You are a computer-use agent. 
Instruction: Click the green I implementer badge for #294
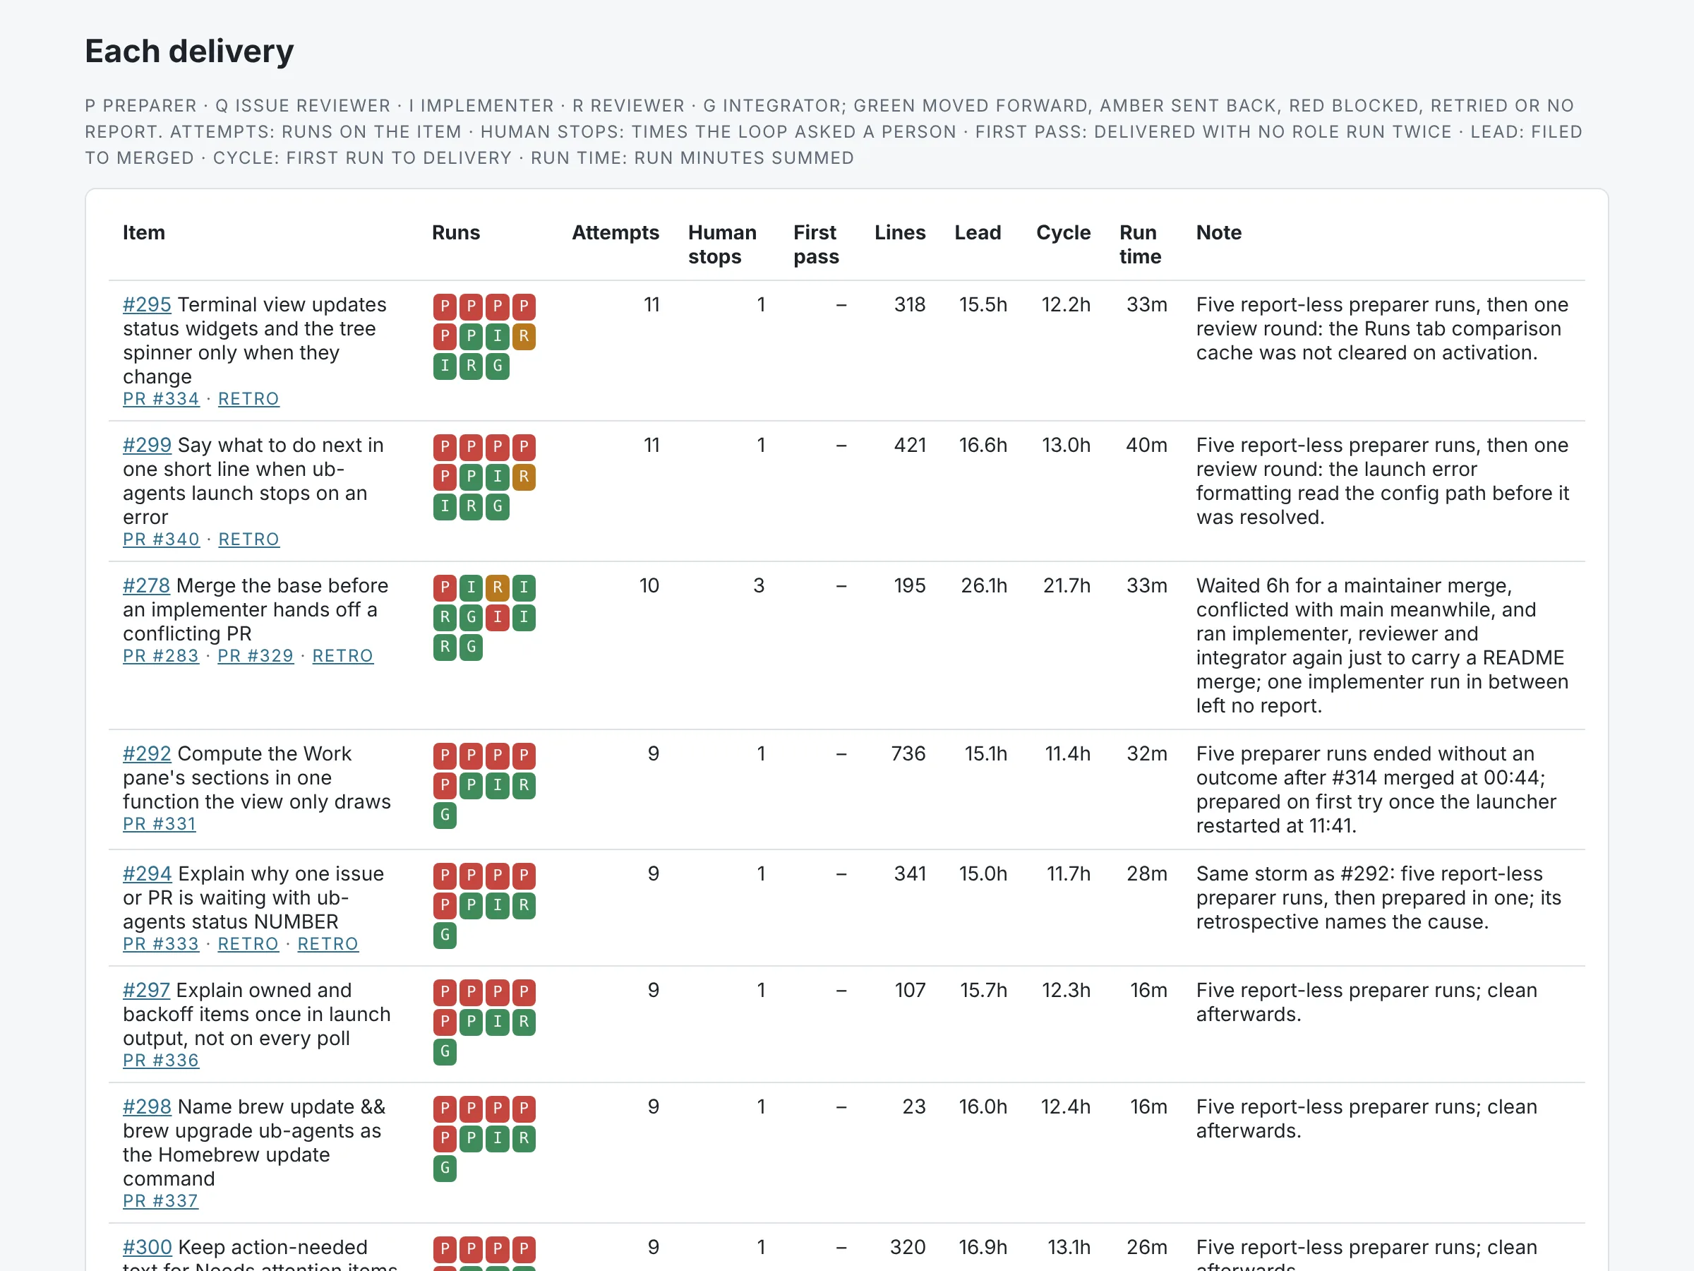498,905
